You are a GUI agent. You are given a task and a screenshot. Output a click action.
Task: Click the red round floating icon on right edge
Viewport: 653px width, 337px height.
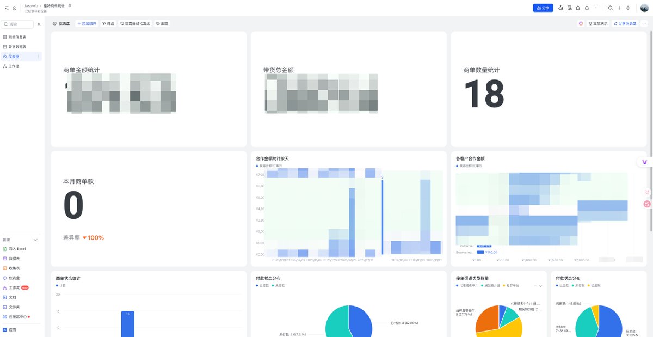(x=647, y=204)
